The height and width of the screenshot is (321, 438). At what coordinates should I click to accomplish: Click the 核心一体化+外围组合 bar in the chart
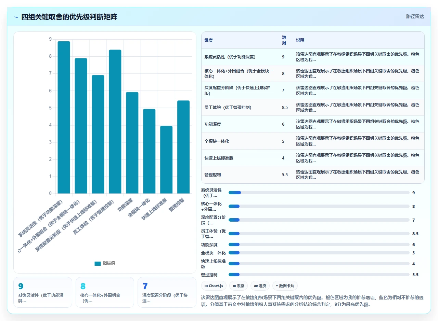click(x=81, y=126)
